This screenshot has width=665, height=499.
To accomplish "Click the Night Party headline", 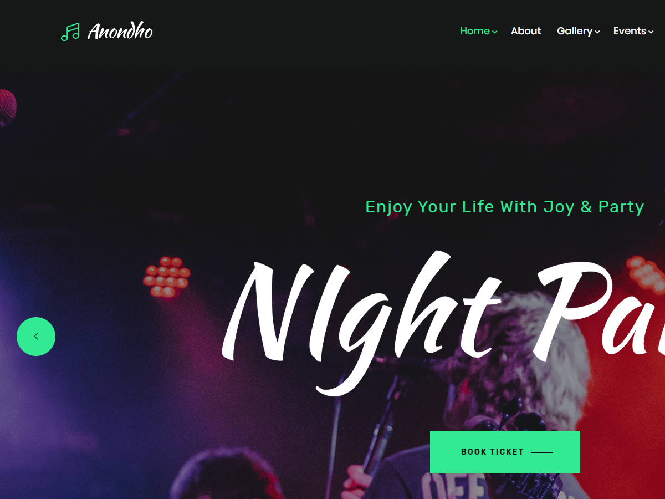I will point(443,322).
